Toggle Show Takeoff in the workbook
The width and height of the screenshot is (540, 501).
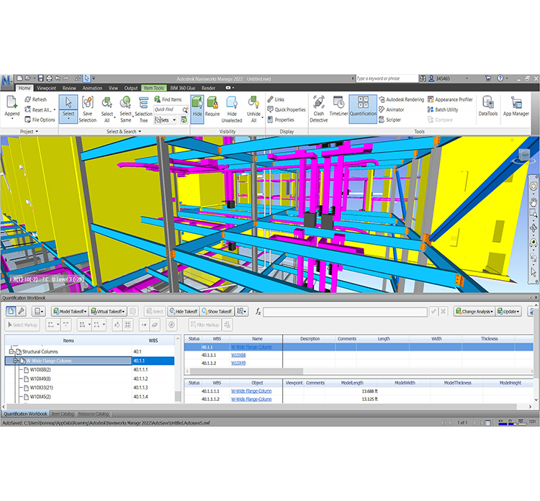tap(217, 311)
